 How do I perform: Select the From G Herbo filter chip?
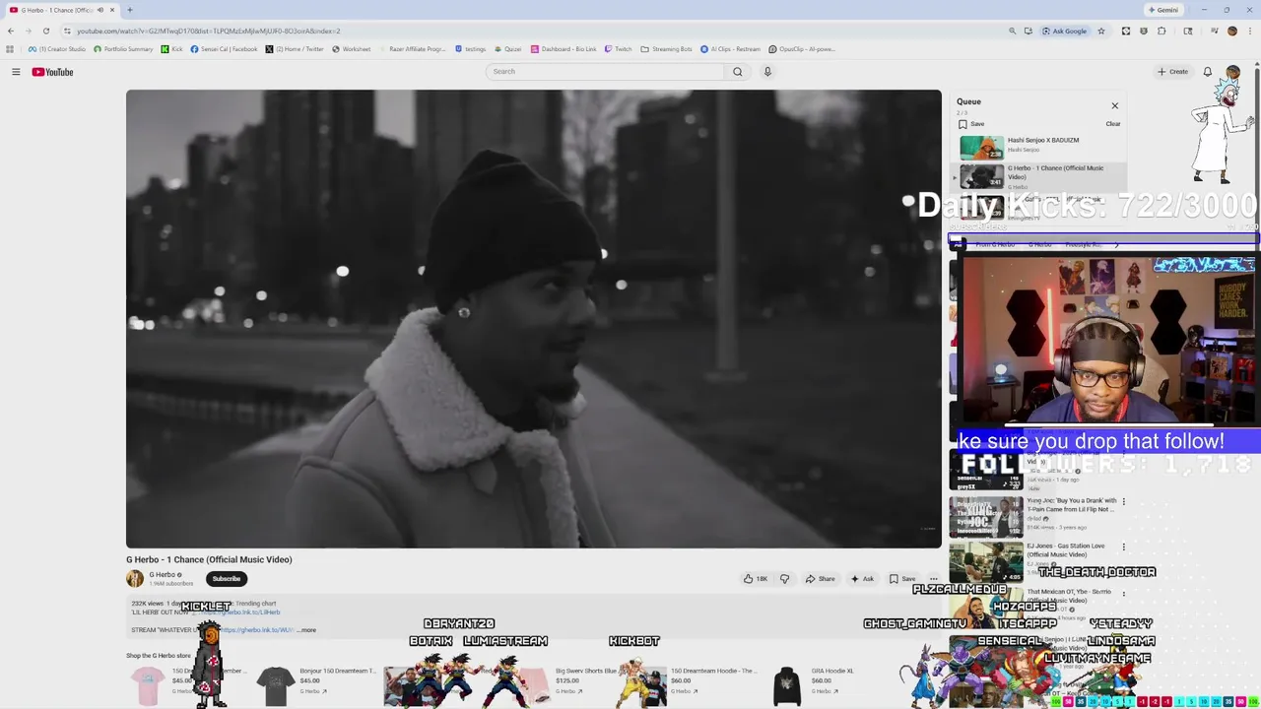point(995,244)
